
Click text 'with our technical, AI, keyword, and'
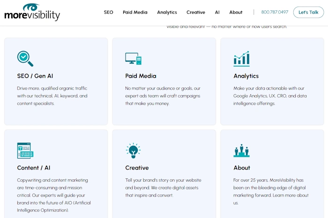pyautogui.click(x=52, y=96)
